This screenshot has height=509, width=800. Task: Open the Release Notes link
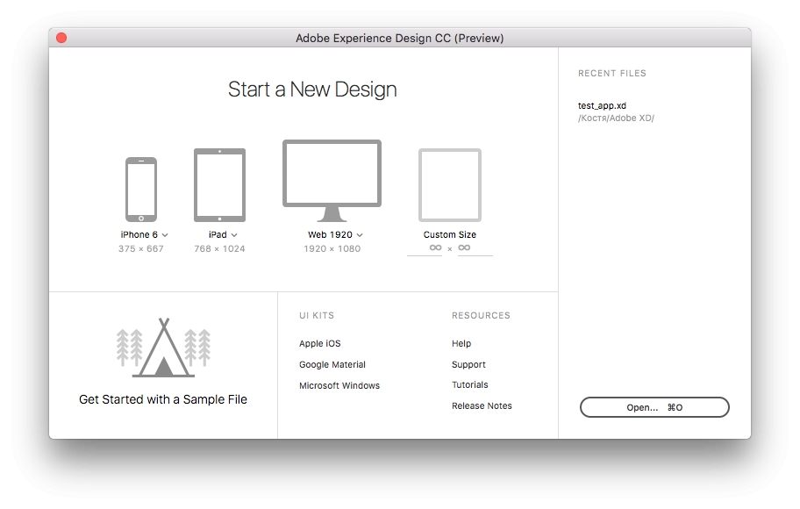pyautogui.click(x=482, y=405)
